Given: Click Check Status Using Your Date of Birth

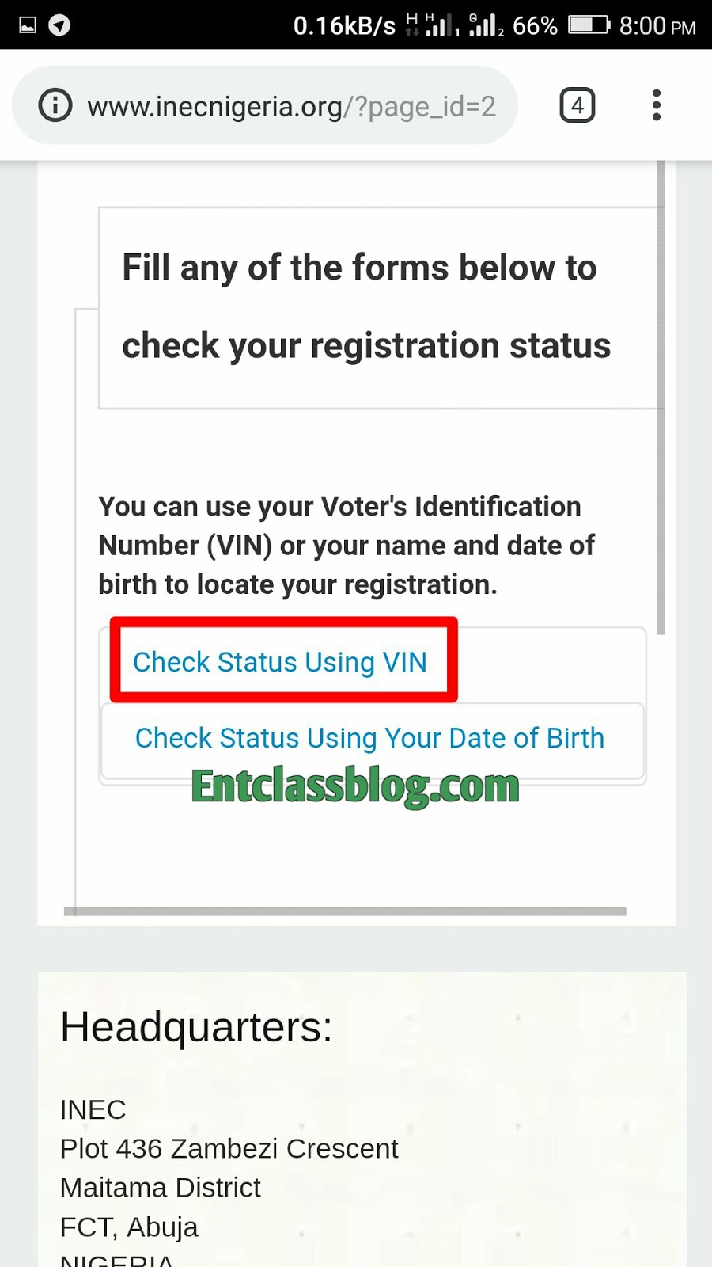Looking at the screenshot, I should point(370,738).
